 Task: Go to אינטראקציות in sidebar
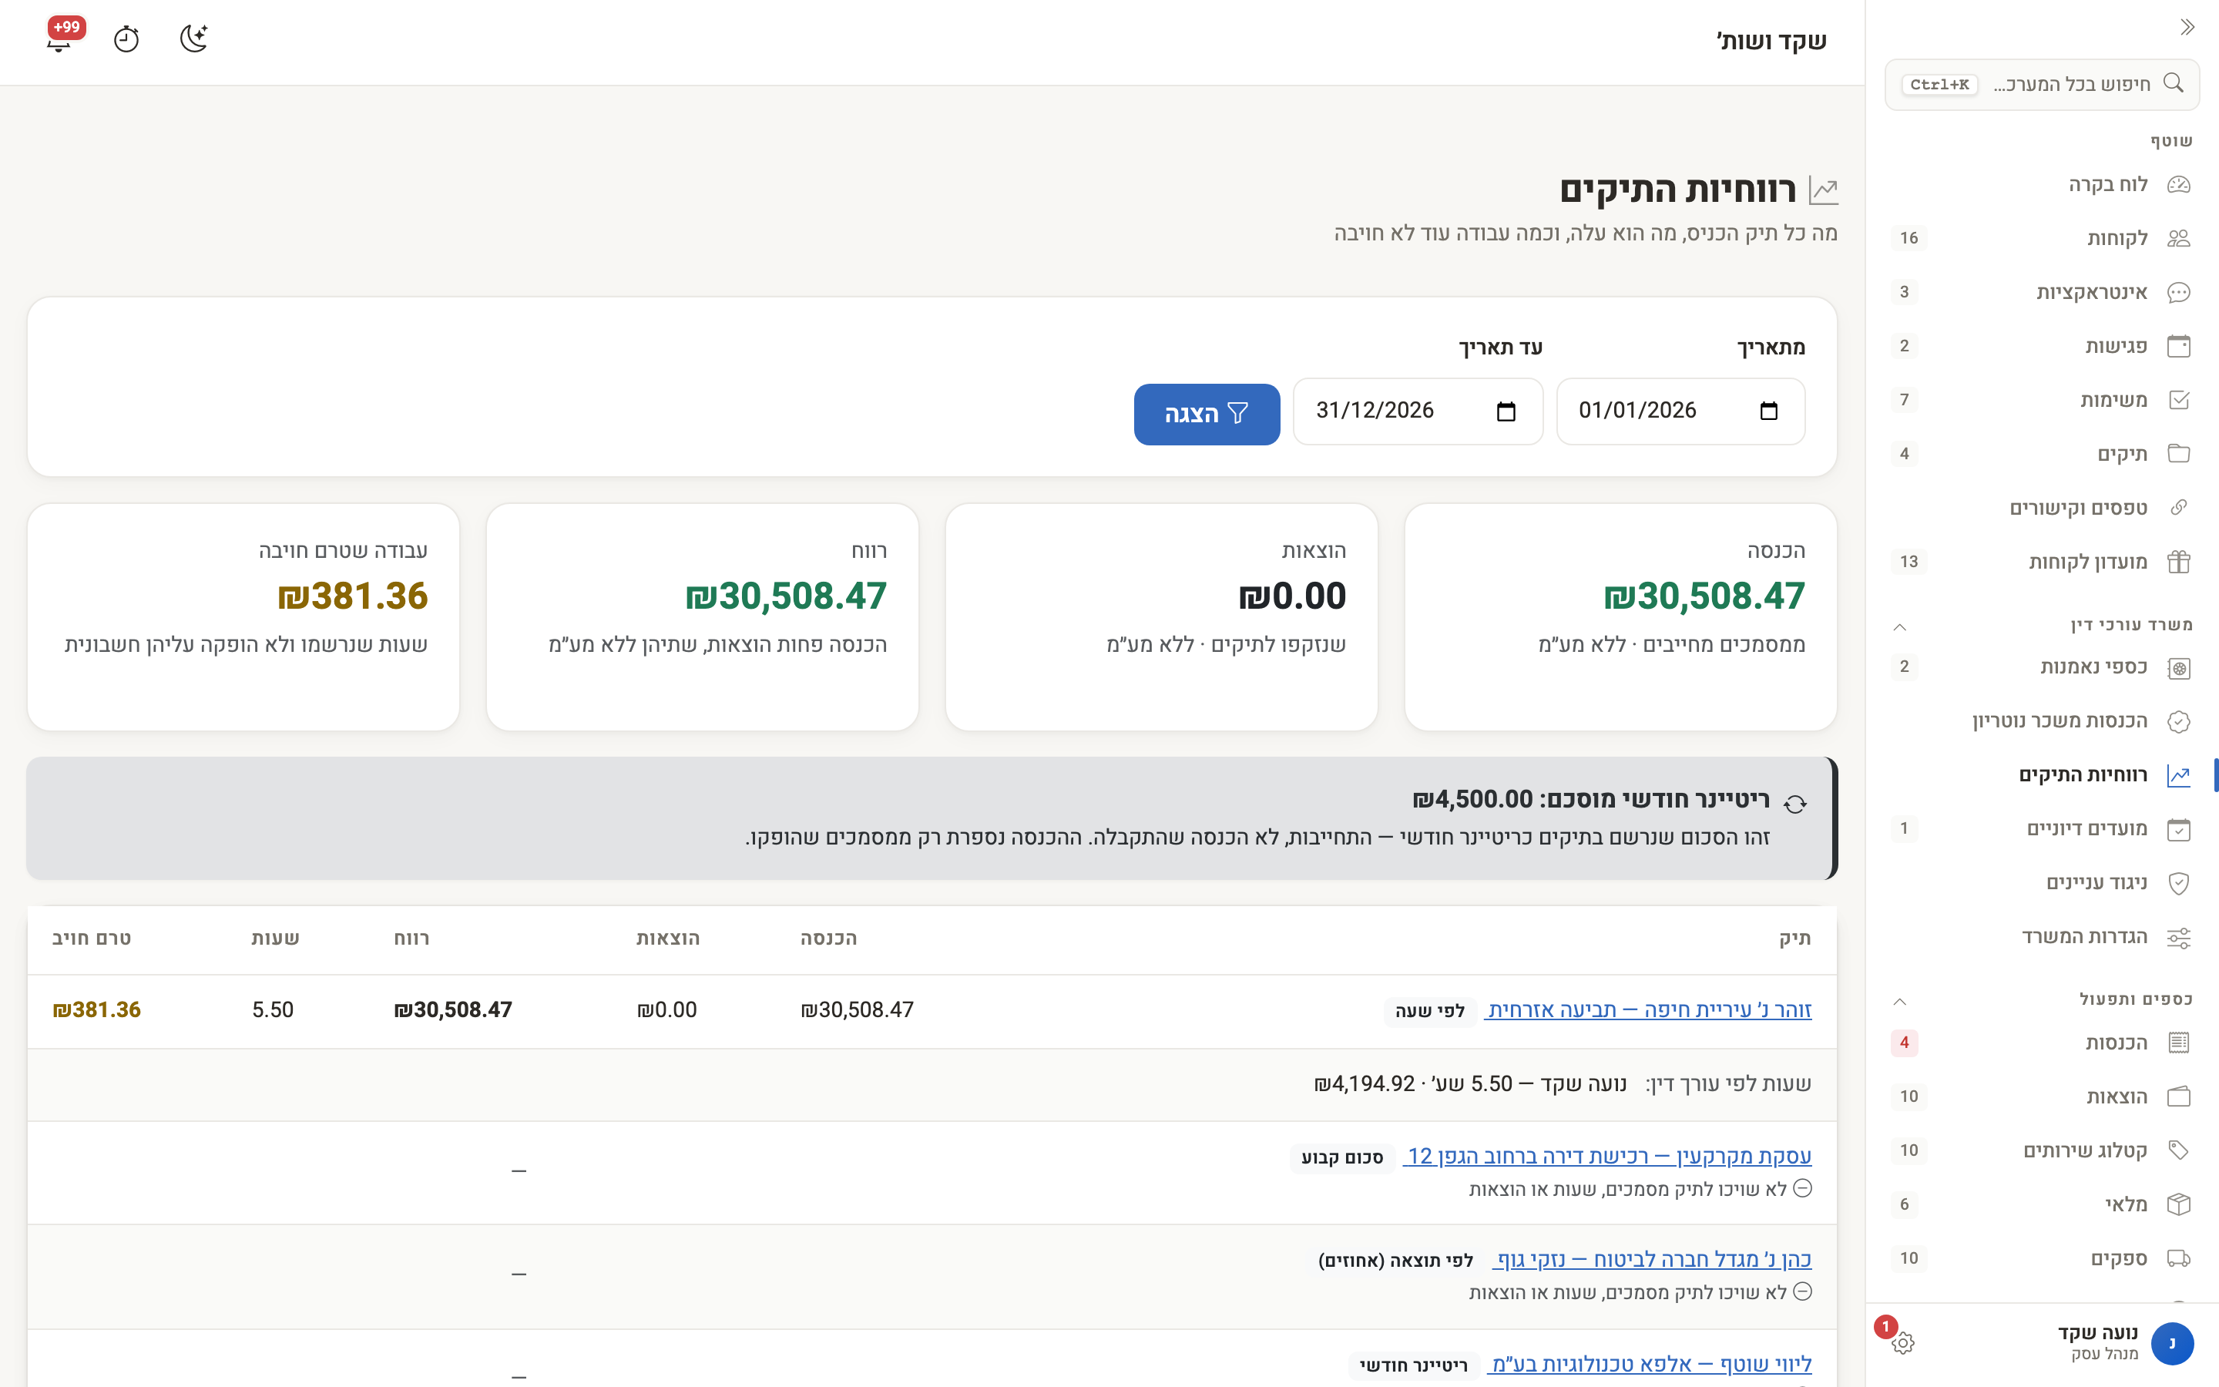click(x=2041, y=292)
